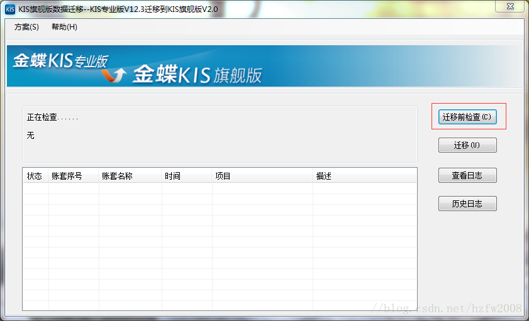Click the 金蝶KIS旗舰版 banner logo
The height and width of the screenshot is (321, 529).
197,75
